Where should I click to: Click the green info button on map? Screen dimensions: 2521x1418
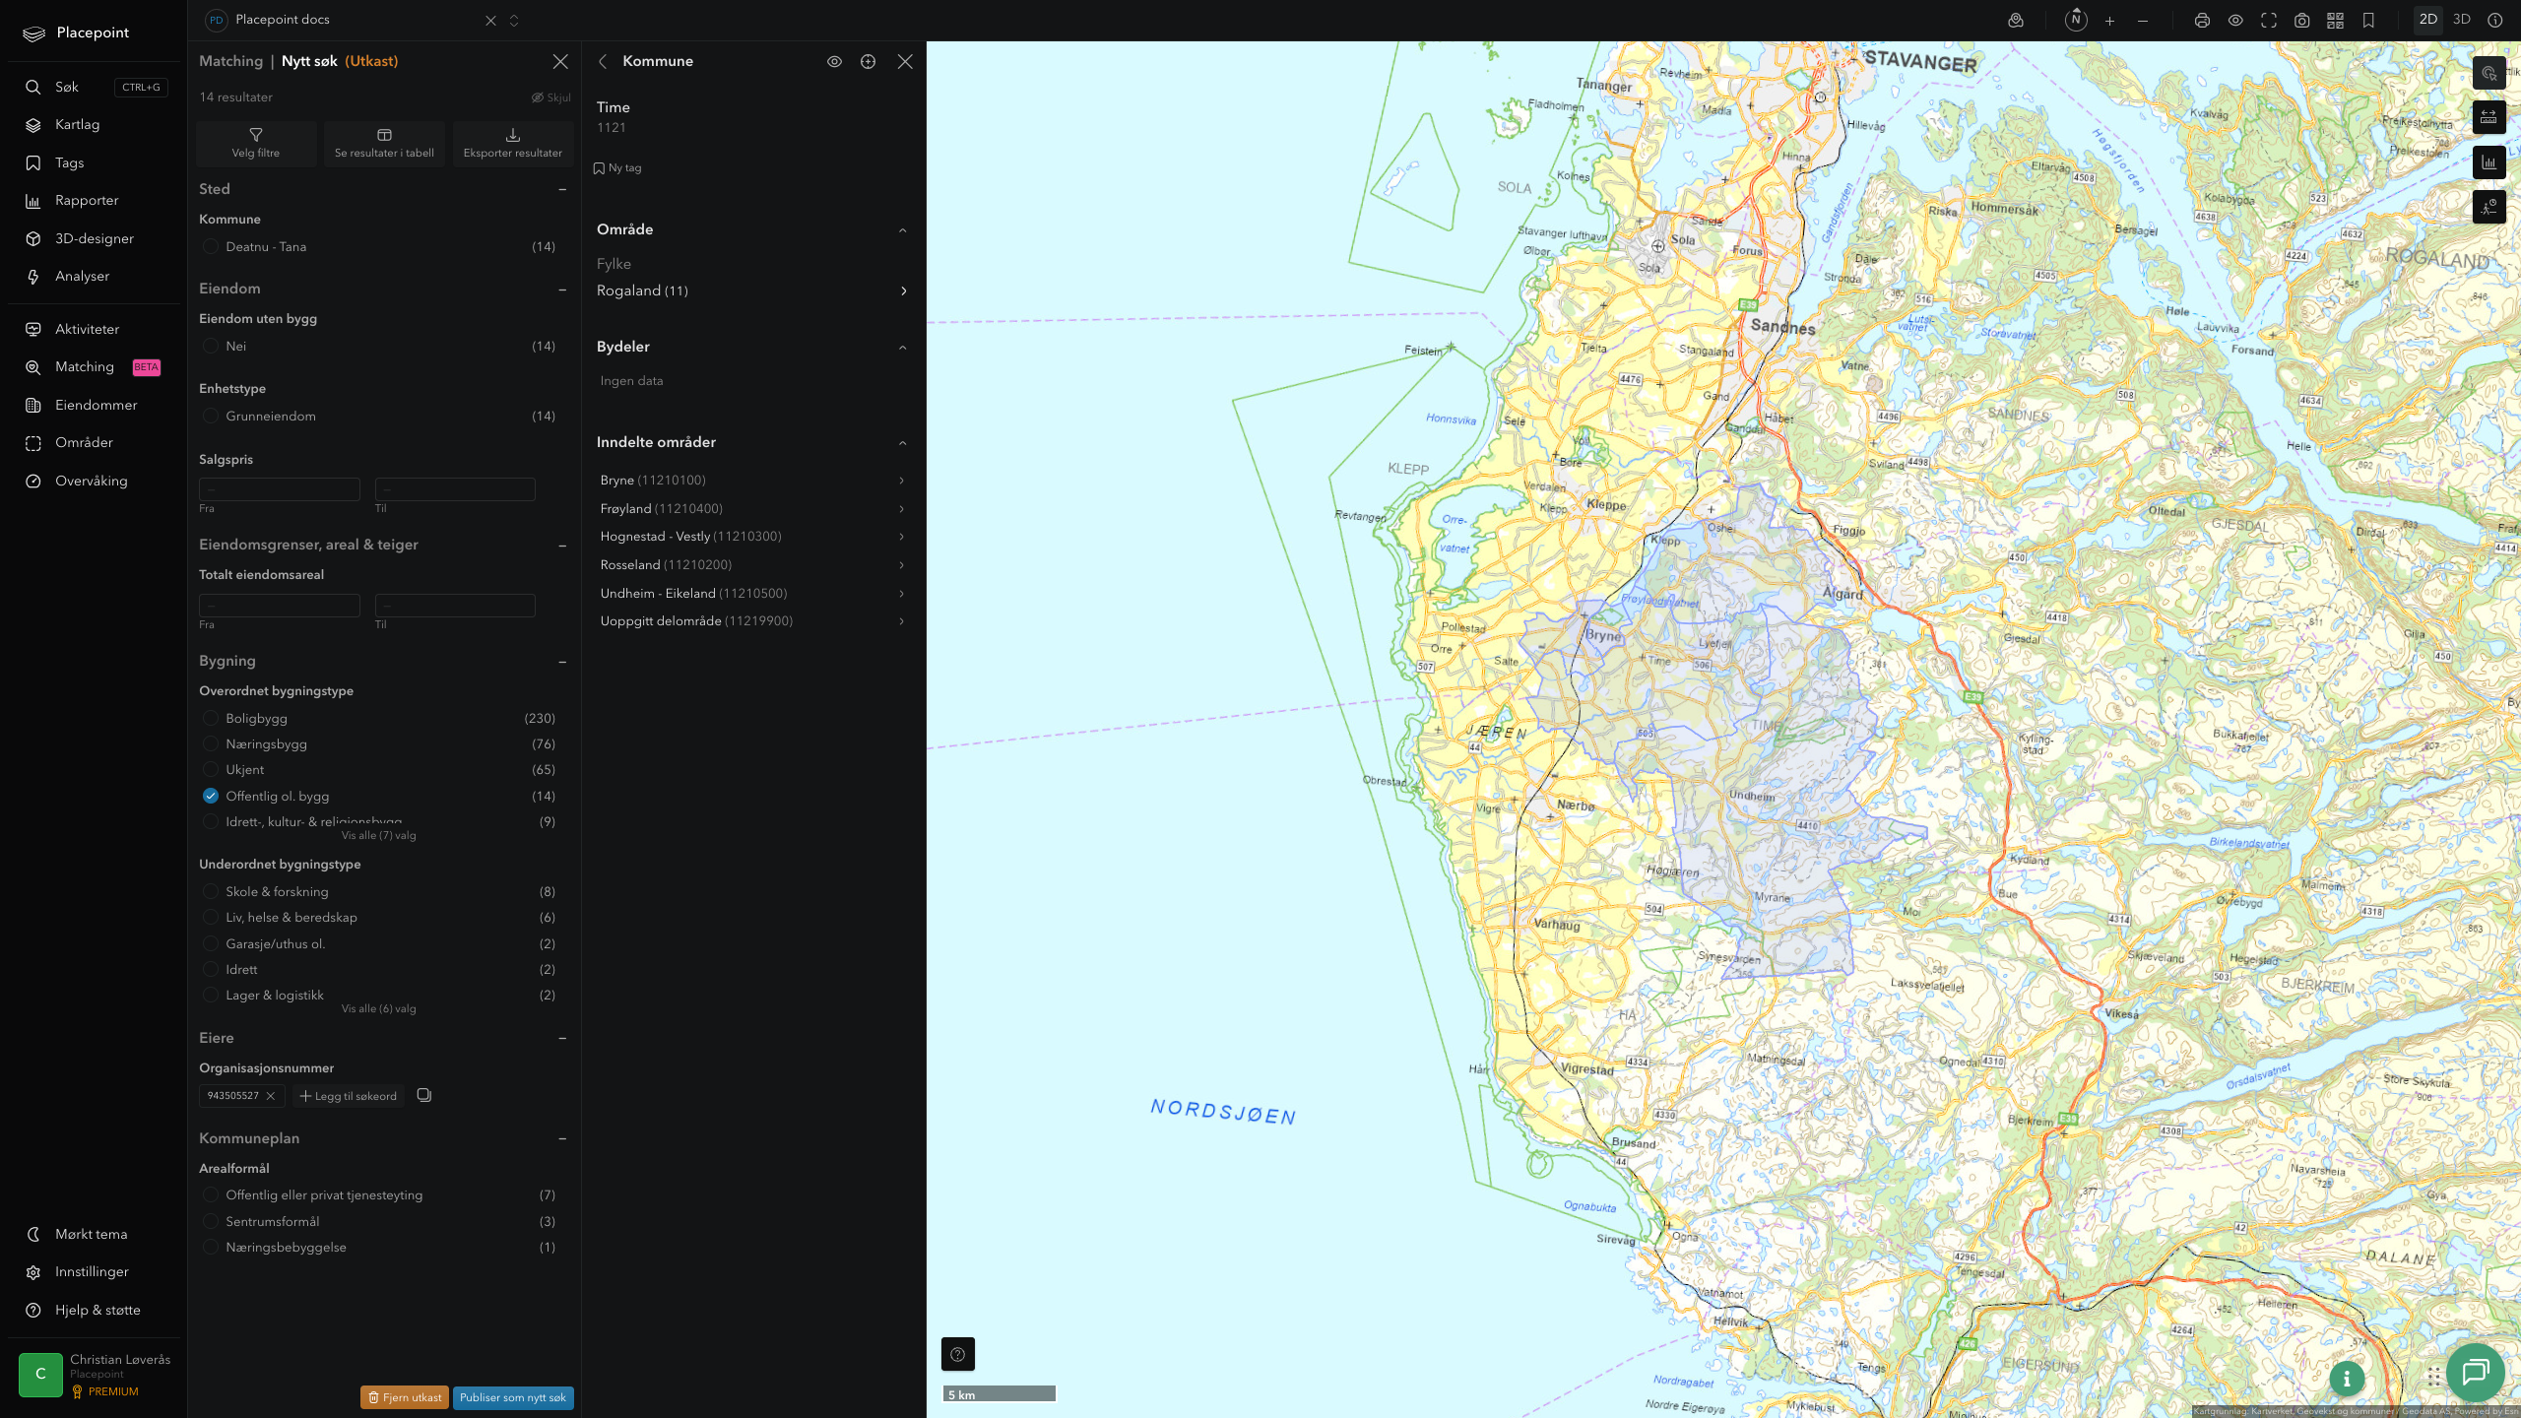2347,1380
